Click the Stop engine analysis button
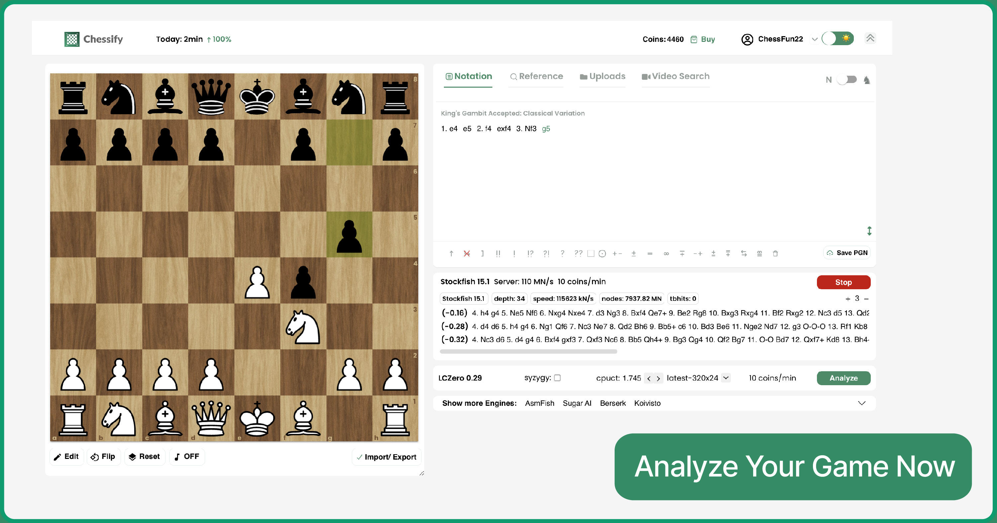997x523 pixels. pos(844,281)
